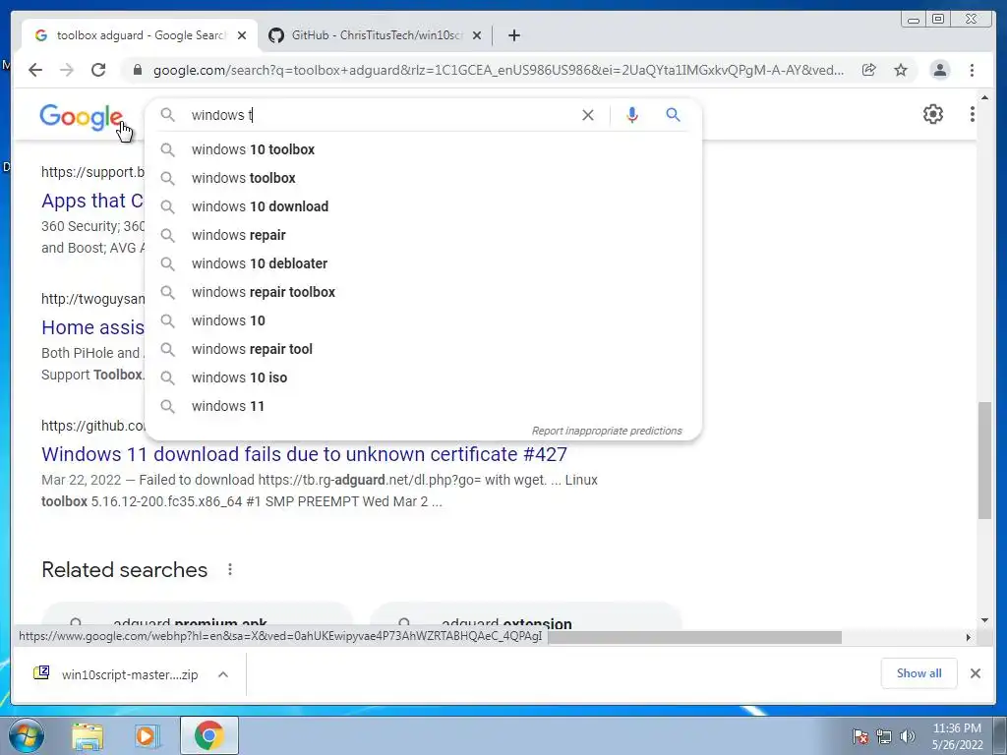This screenshot has width=1007, height=755.
Task: Click horizontal scrollbar right arrow
Action: 969,637
